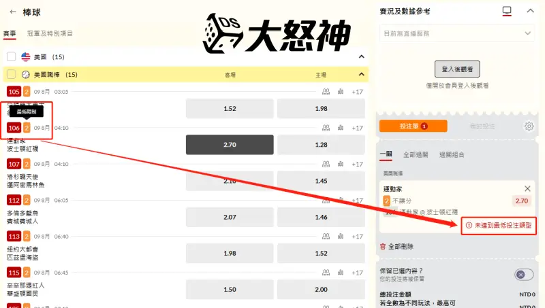
Task: Click the 登入後觀看 button
Action: click(457, 69)
